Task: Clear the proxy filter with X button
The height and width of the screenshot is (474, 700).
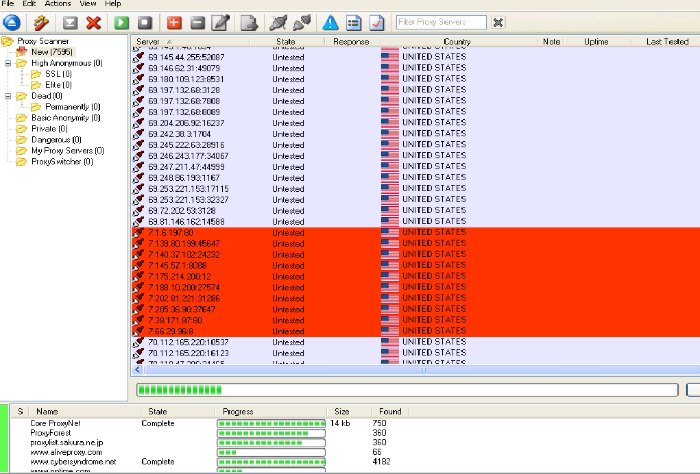Action: pos(498,23)
